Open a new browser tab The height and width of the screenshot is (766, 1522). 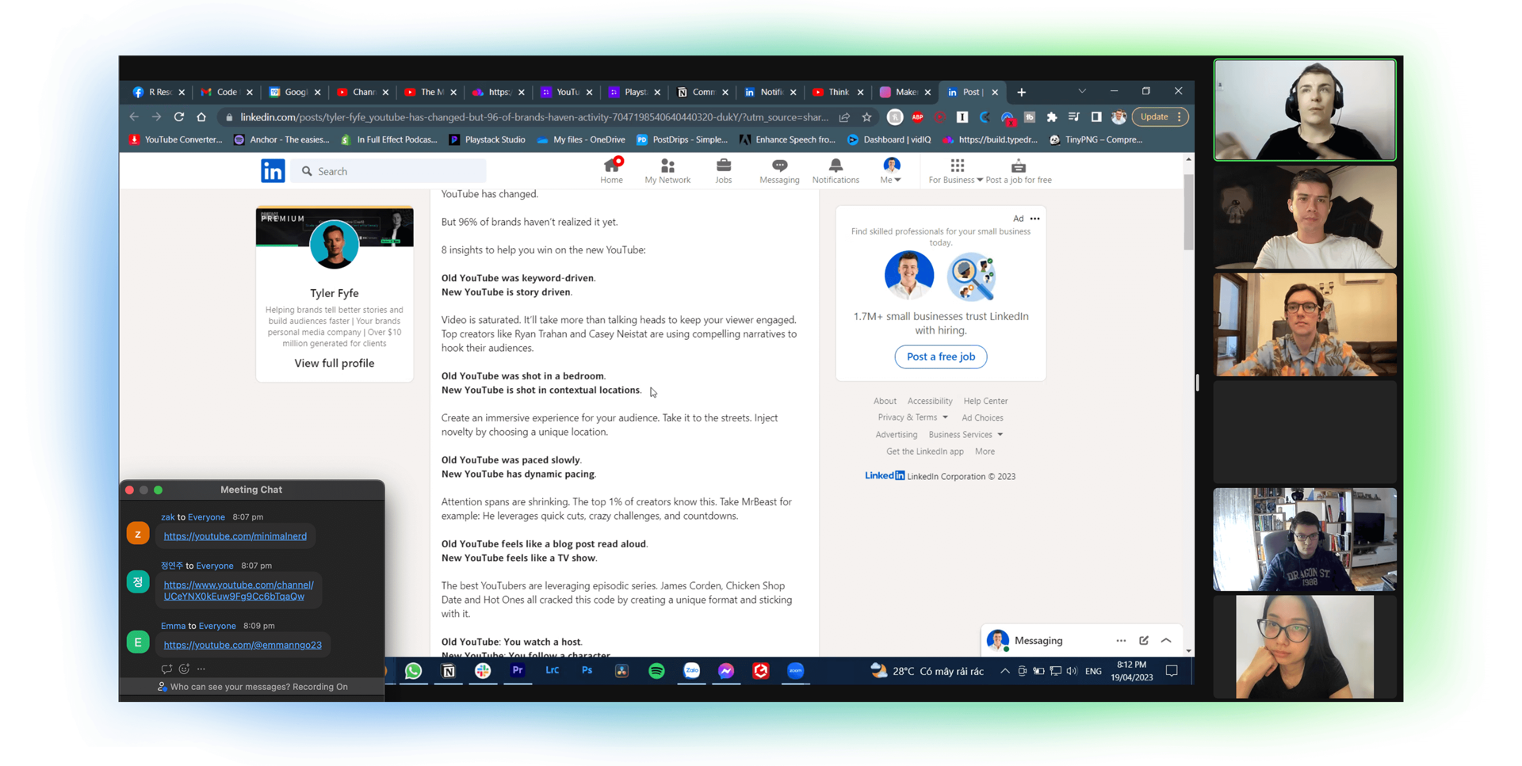[x=1021, y=93]
